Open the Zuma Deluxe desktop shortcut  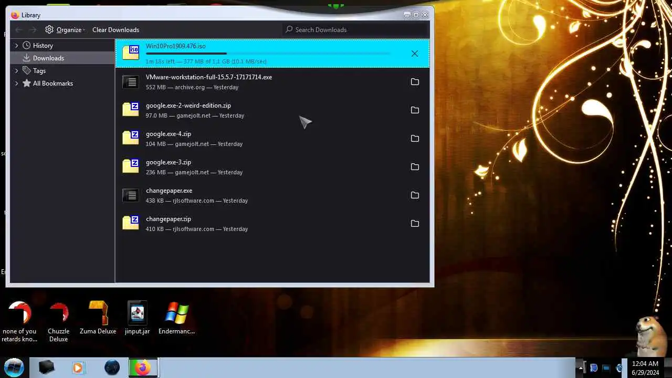[x=98, y=318]
